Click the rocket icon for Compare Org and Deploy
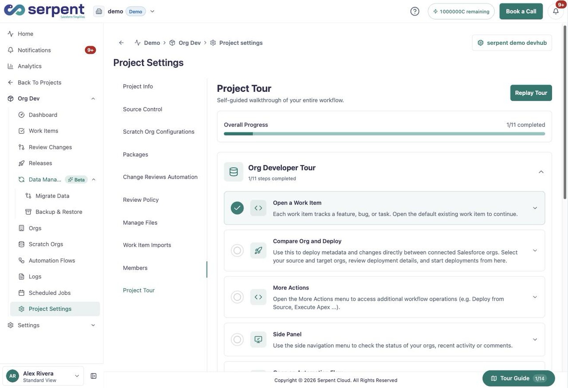The image size is (568, 388). 258,251
